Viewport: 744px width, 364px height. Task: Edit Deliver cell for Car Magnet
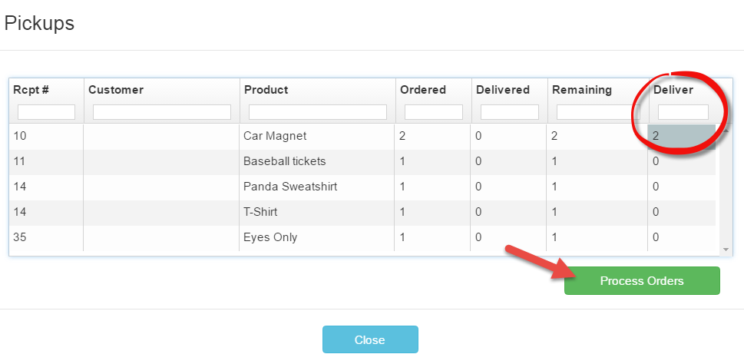pyautogui.click(x=682, y=136)
